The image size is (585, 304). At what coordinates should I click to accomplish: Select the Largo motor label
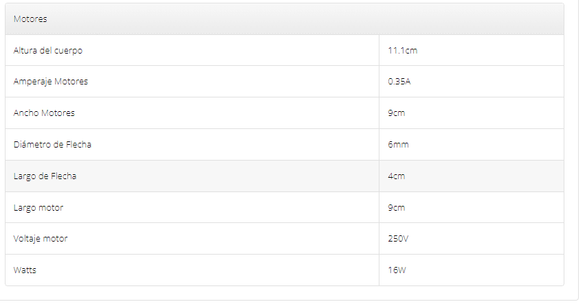pyautogui.click(x=38, y=208)
